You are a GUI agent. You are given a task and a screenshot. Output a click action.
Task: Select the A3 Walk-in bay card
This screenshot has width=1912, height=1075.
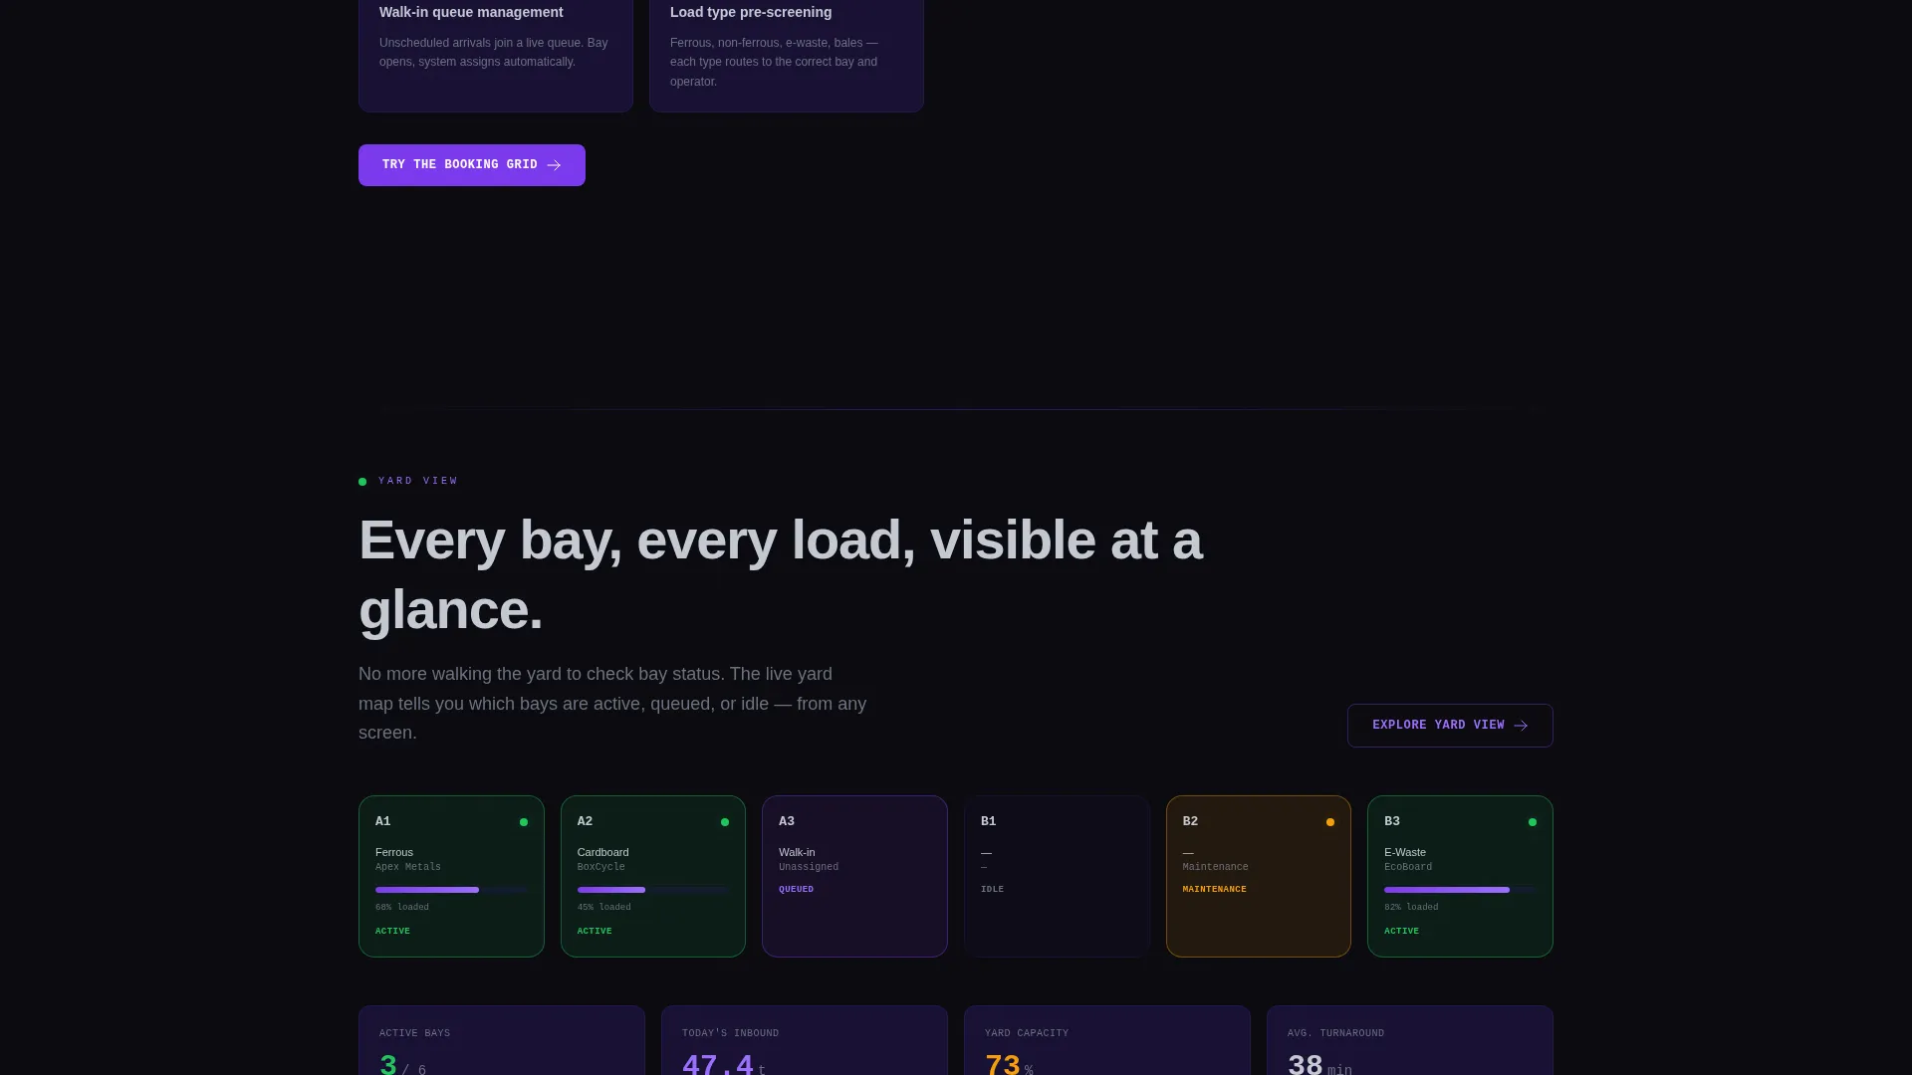(854, 876)
